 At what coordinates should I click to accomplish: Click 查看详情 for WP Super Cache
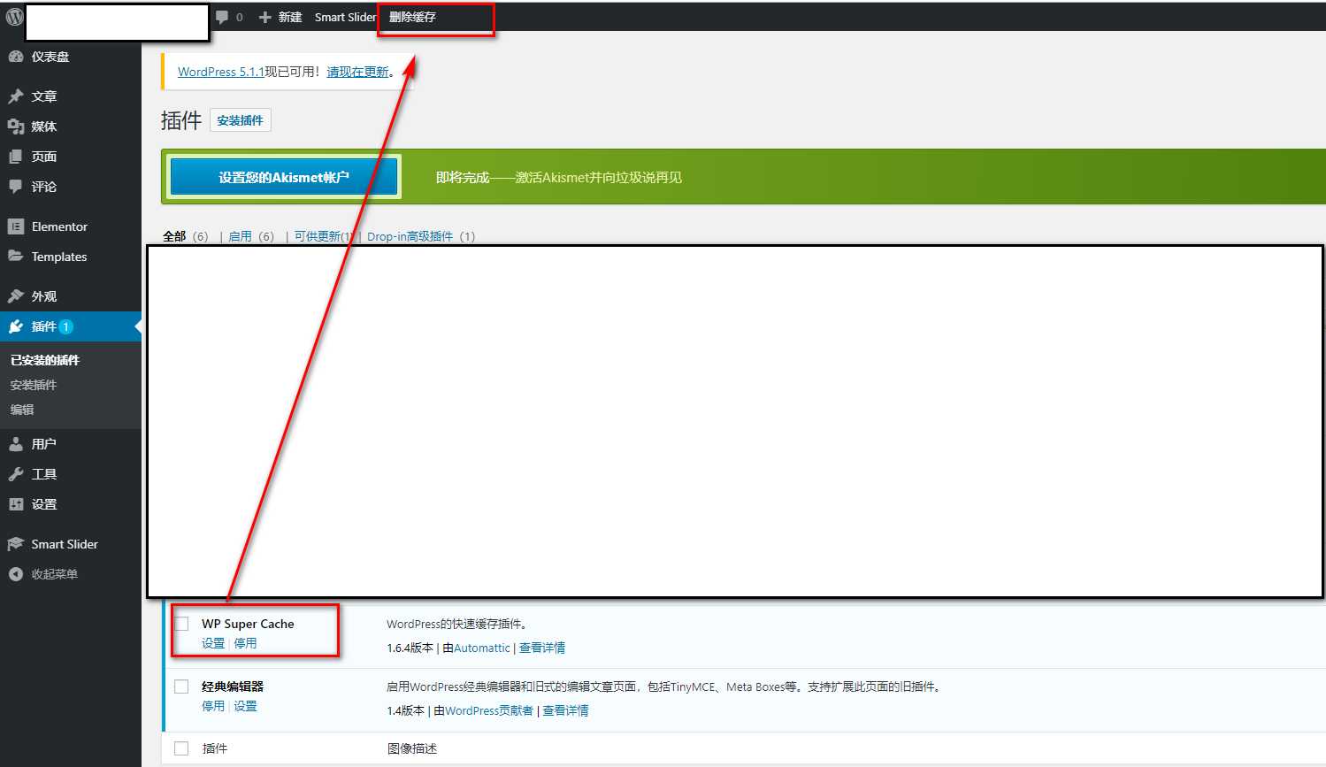tap(542, 648)
